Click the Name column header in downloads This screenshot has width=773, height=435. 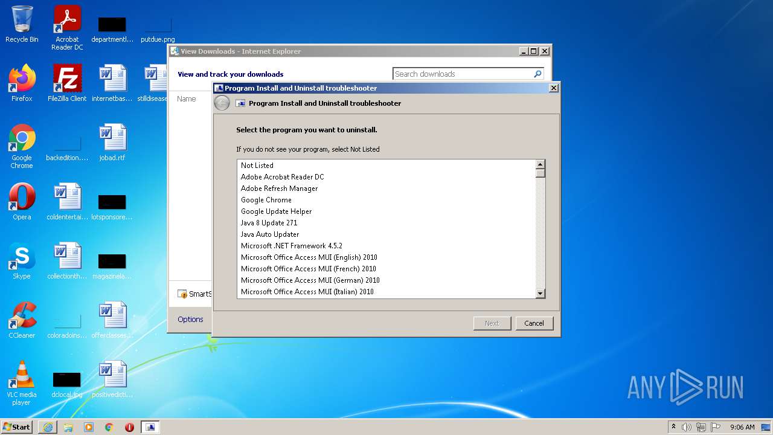(x=187, y=98)
